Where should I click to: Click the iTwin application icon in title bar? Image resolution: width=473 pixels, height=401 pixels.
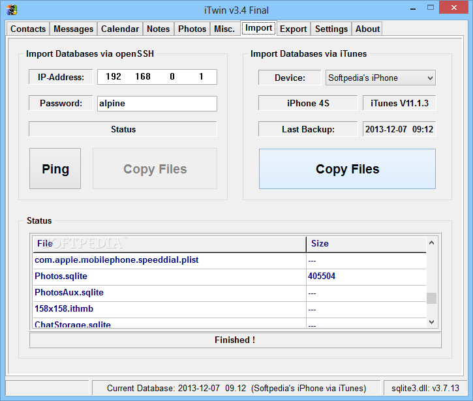[x=12, y=10]
